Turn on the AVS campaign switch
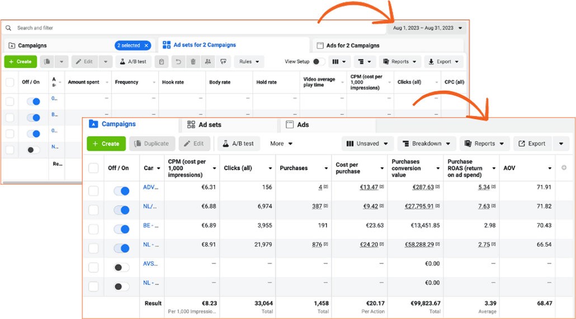Image resolution: width=576 pixels, height=319 pixels. pyautogui.click(x=121, y=267)
